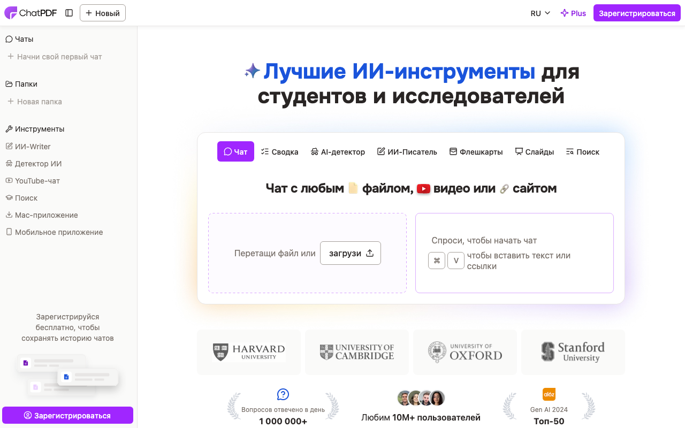Click the detector icon beside Детектор ИИ

[x=9, y=163]
